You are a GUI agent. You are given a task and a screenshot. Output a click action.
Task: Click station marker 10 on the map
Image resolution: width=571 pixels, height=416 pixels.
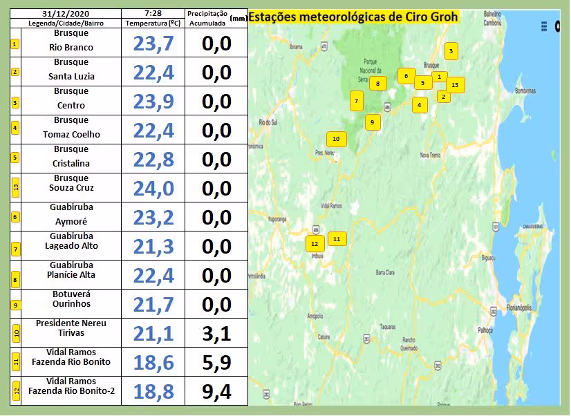336,139
